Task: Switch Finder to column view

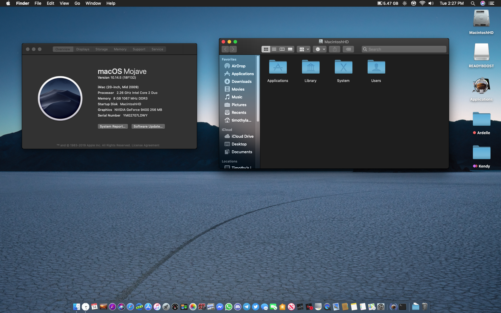Action: [282, 49]
